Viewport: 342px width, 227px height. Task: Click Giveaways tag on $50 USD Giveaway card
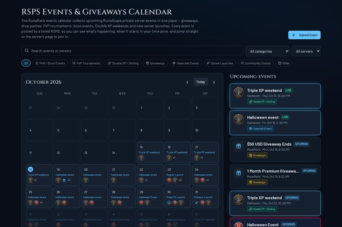tap(257, 155)
